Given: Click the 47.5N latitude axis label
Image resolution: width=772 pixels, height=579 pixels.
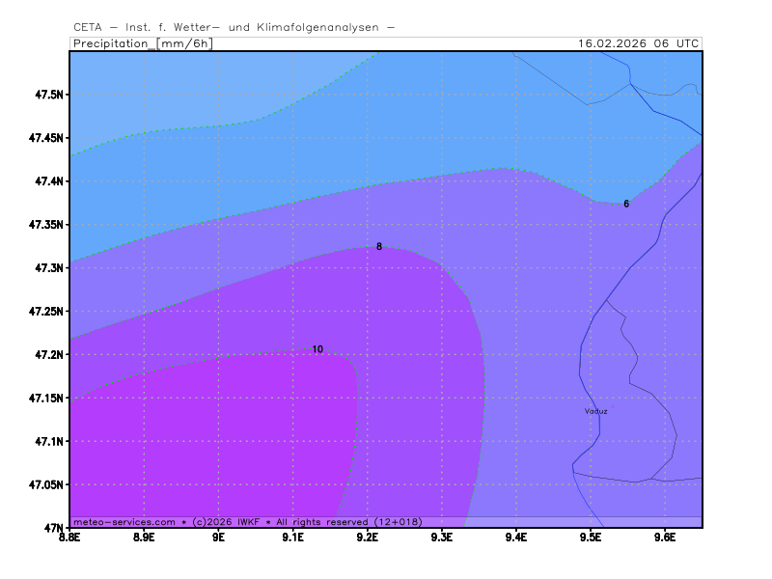Looking at the screenshot, I should pyautogui.click(x=49, y=95).
